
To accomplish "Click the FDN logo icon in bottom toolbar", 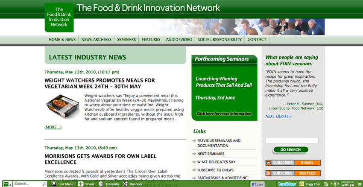I will click(6, 184).
